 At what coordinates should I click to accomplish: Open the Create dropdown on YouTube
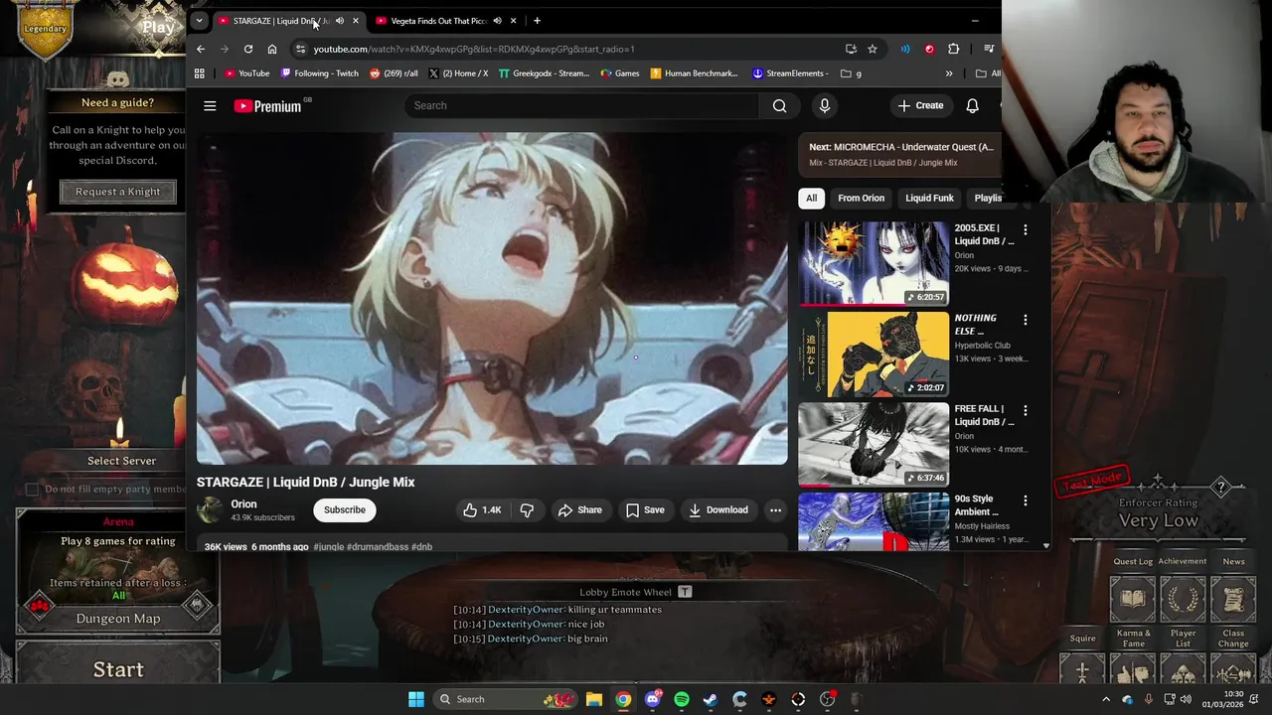pos(920,105)
